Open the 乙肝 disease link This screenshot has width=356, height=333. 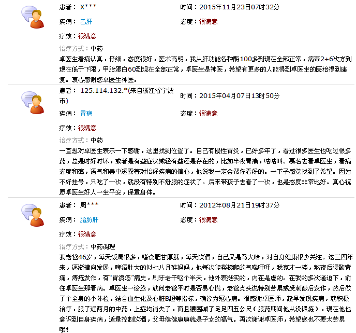coord(86,21)
